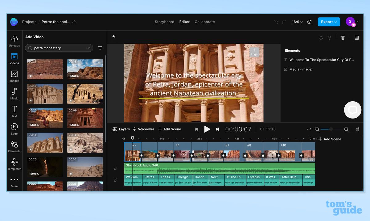The image size is (370, 221).
Task: Adjust the timeline zoom slider
Action: click(x=331, y=129)
